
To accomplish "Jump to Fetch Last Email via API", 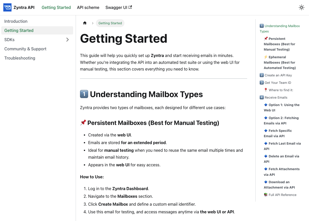I will [x=282, y=146].
